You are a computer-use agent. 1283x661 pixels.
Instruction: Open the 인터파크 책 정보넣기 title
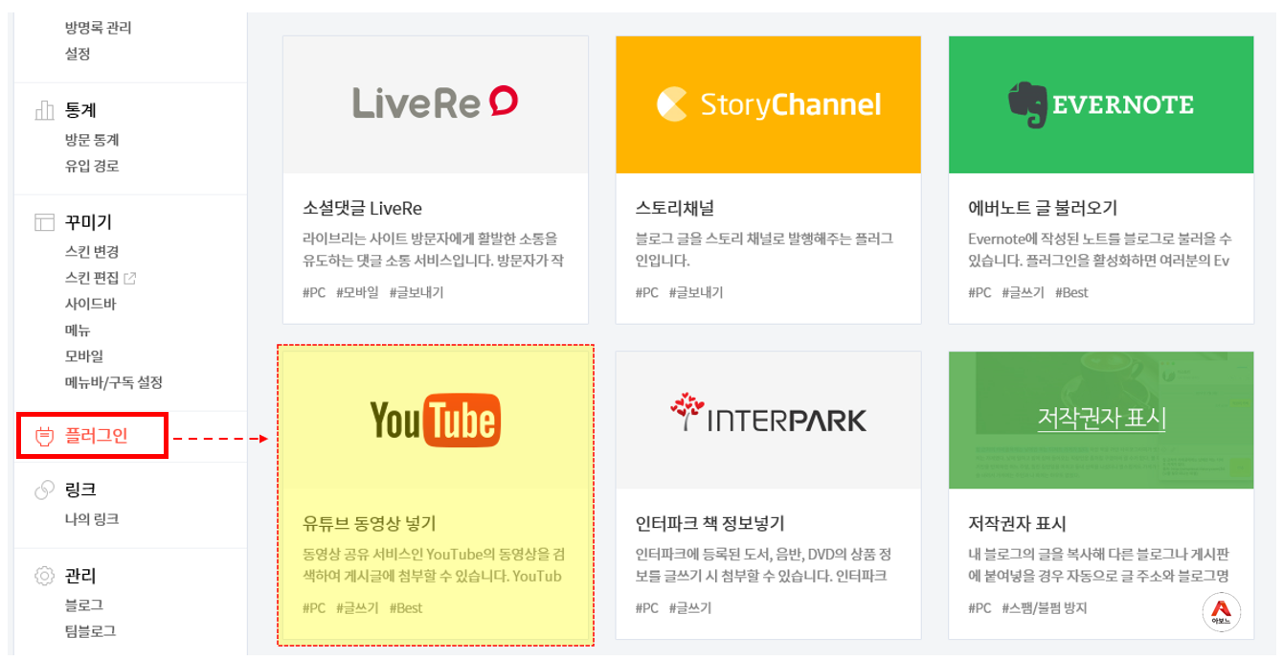pyautogui.click(x=709, y=523)
